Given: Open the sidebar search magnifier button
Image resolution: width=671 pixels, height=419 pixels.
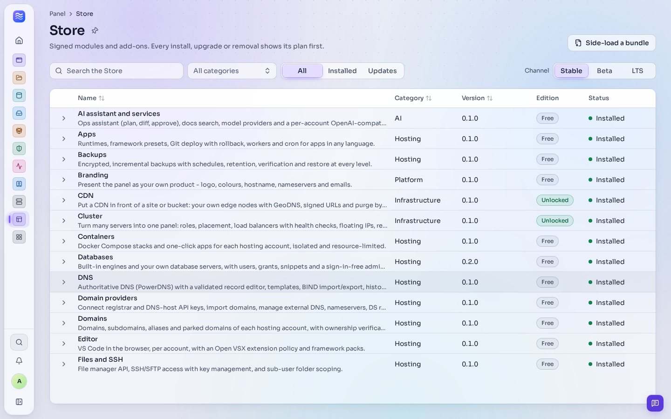Looking at the screenshot, I should (x=19, y=342).
